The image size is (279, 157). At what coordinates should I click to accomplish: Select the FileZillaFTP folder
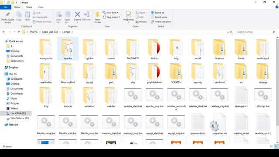pos(133,49)
